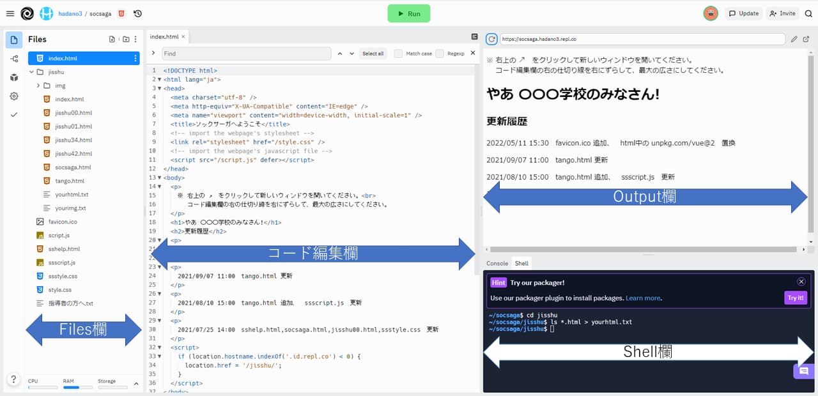Select the Shell tab

coord(521,263)
